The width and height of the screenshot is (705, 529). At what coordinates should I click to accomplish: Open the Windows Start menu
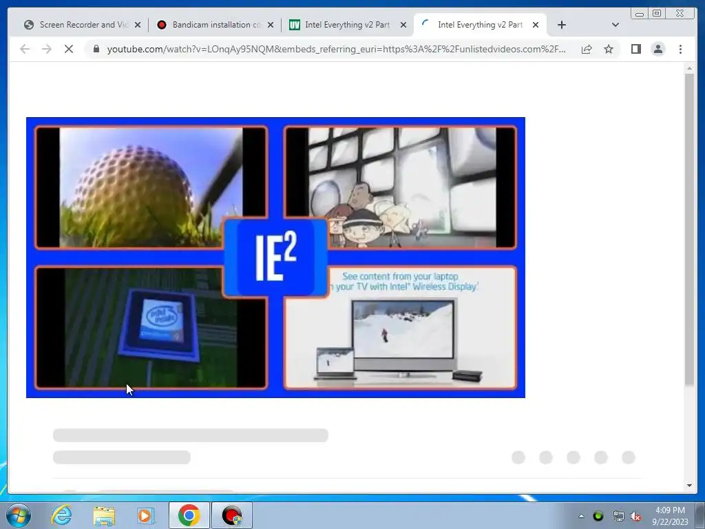(x=19, y=515)
